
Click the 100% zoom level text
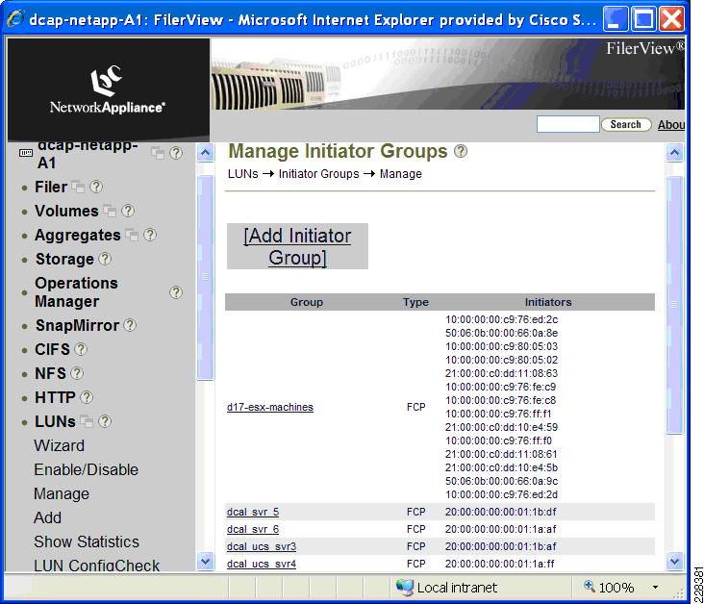coord(616,588)
